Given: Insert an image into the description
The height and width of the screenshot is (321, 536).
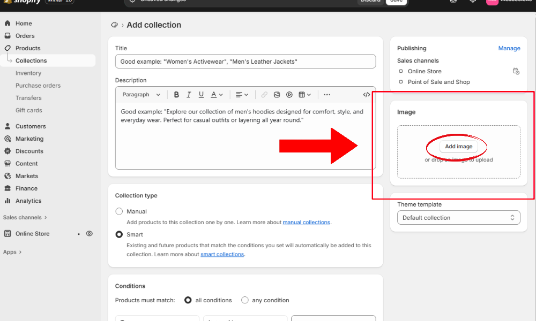Looking at the screenshot, I should pos(277,95).
